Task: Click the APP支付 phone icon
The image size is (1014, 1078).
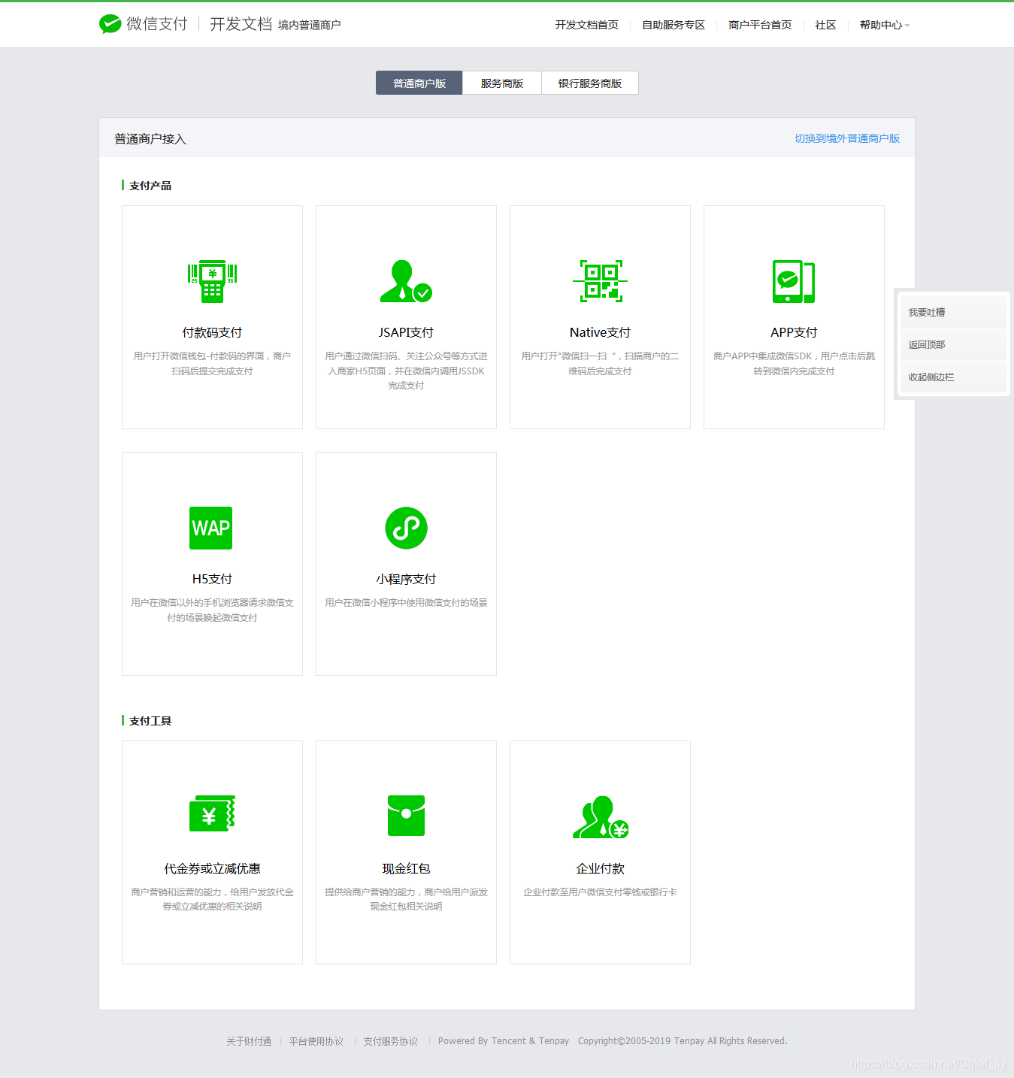Action: [794, 281]
